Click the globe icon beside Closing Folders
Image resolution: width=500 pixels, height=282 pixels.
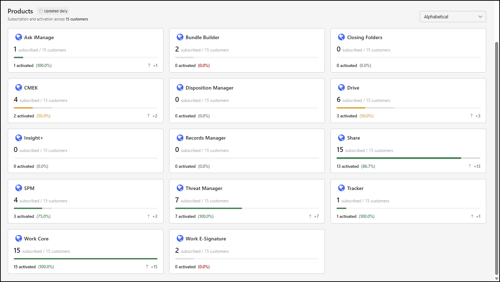click(341, 37)
